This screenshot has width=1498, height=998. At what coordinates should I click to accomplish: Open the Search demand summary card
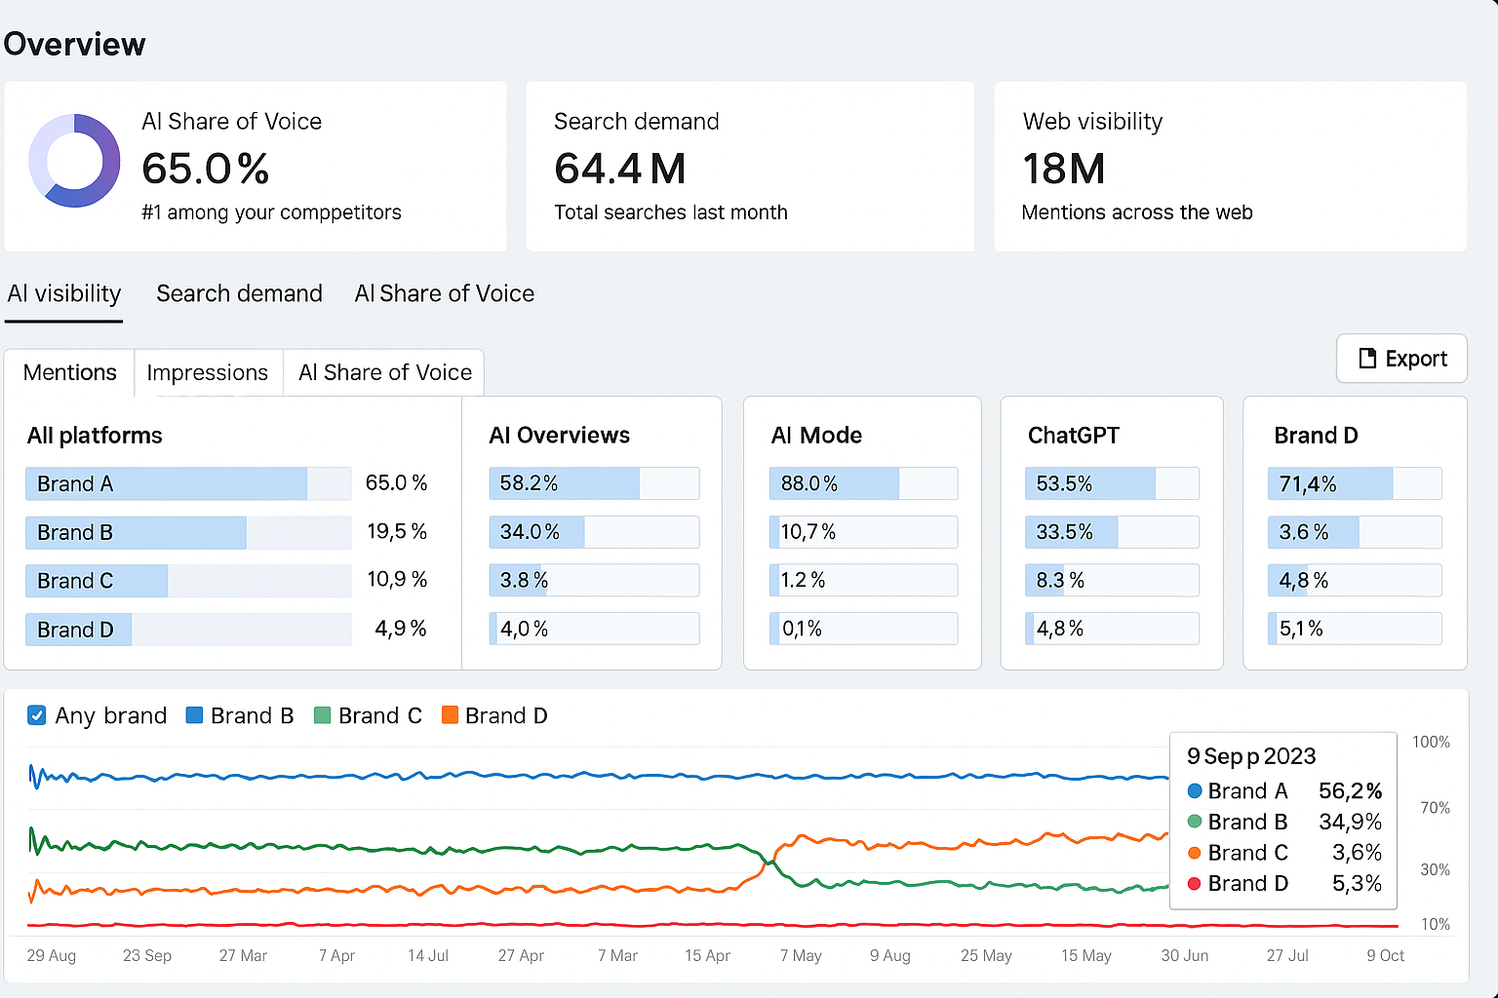[749, 167]
